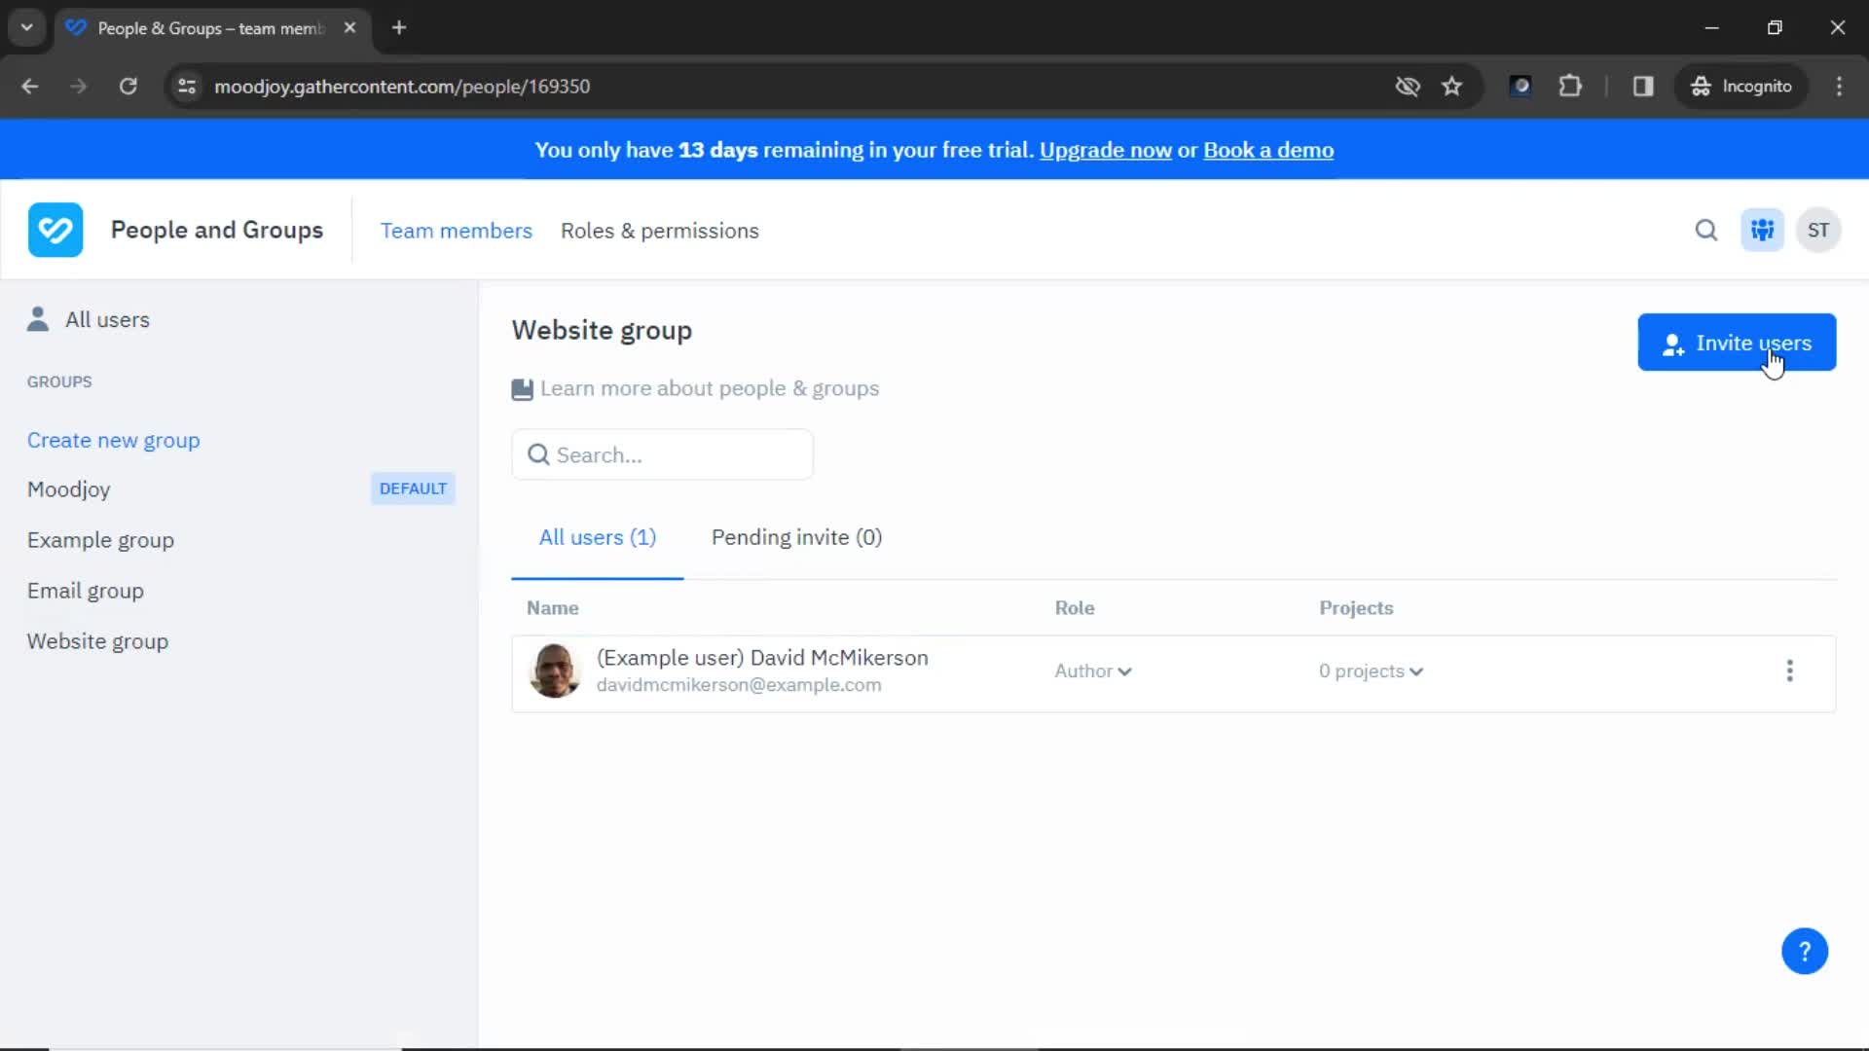Open the Roles and permissions tab
The height and width of the screenshot is (1051, 1869).
(x=658, y=230)
